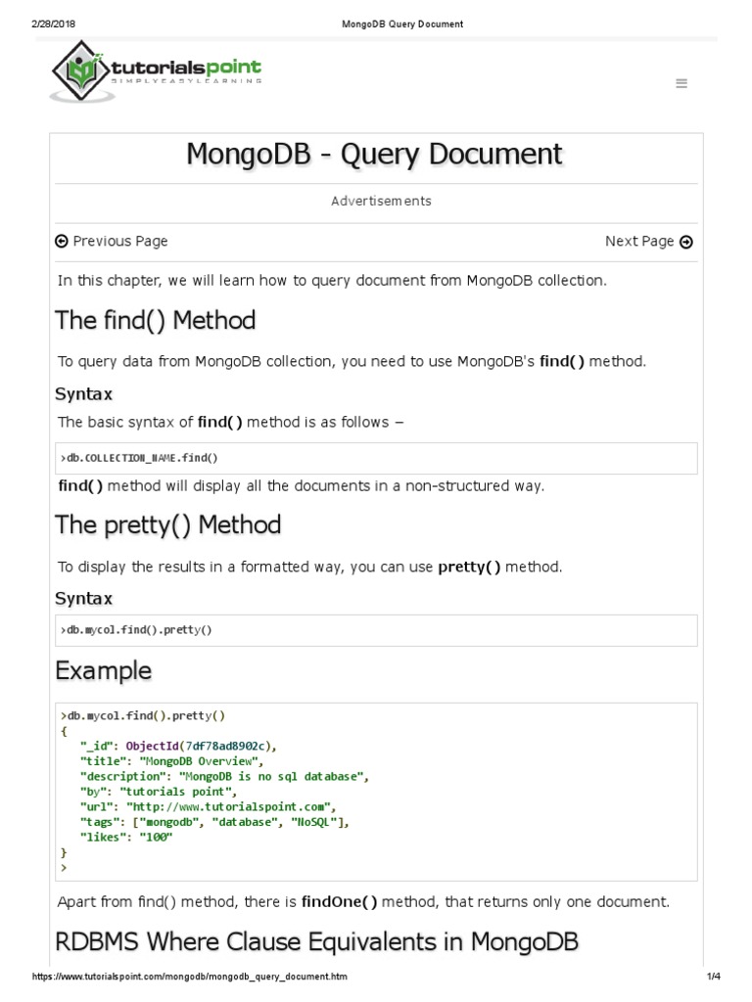Viewport: 752px width, 1002px height.
Task: Click the Example heading
Action: point(104,671)
